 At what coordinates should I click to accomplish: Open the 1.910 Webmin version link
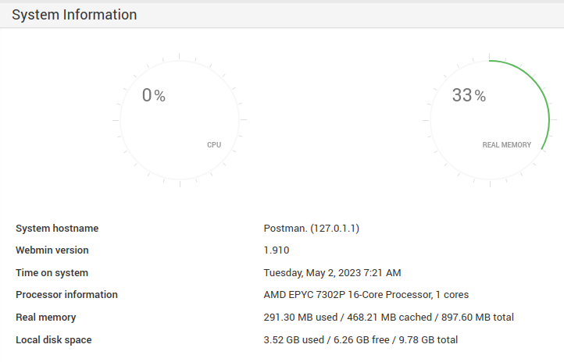277,250
